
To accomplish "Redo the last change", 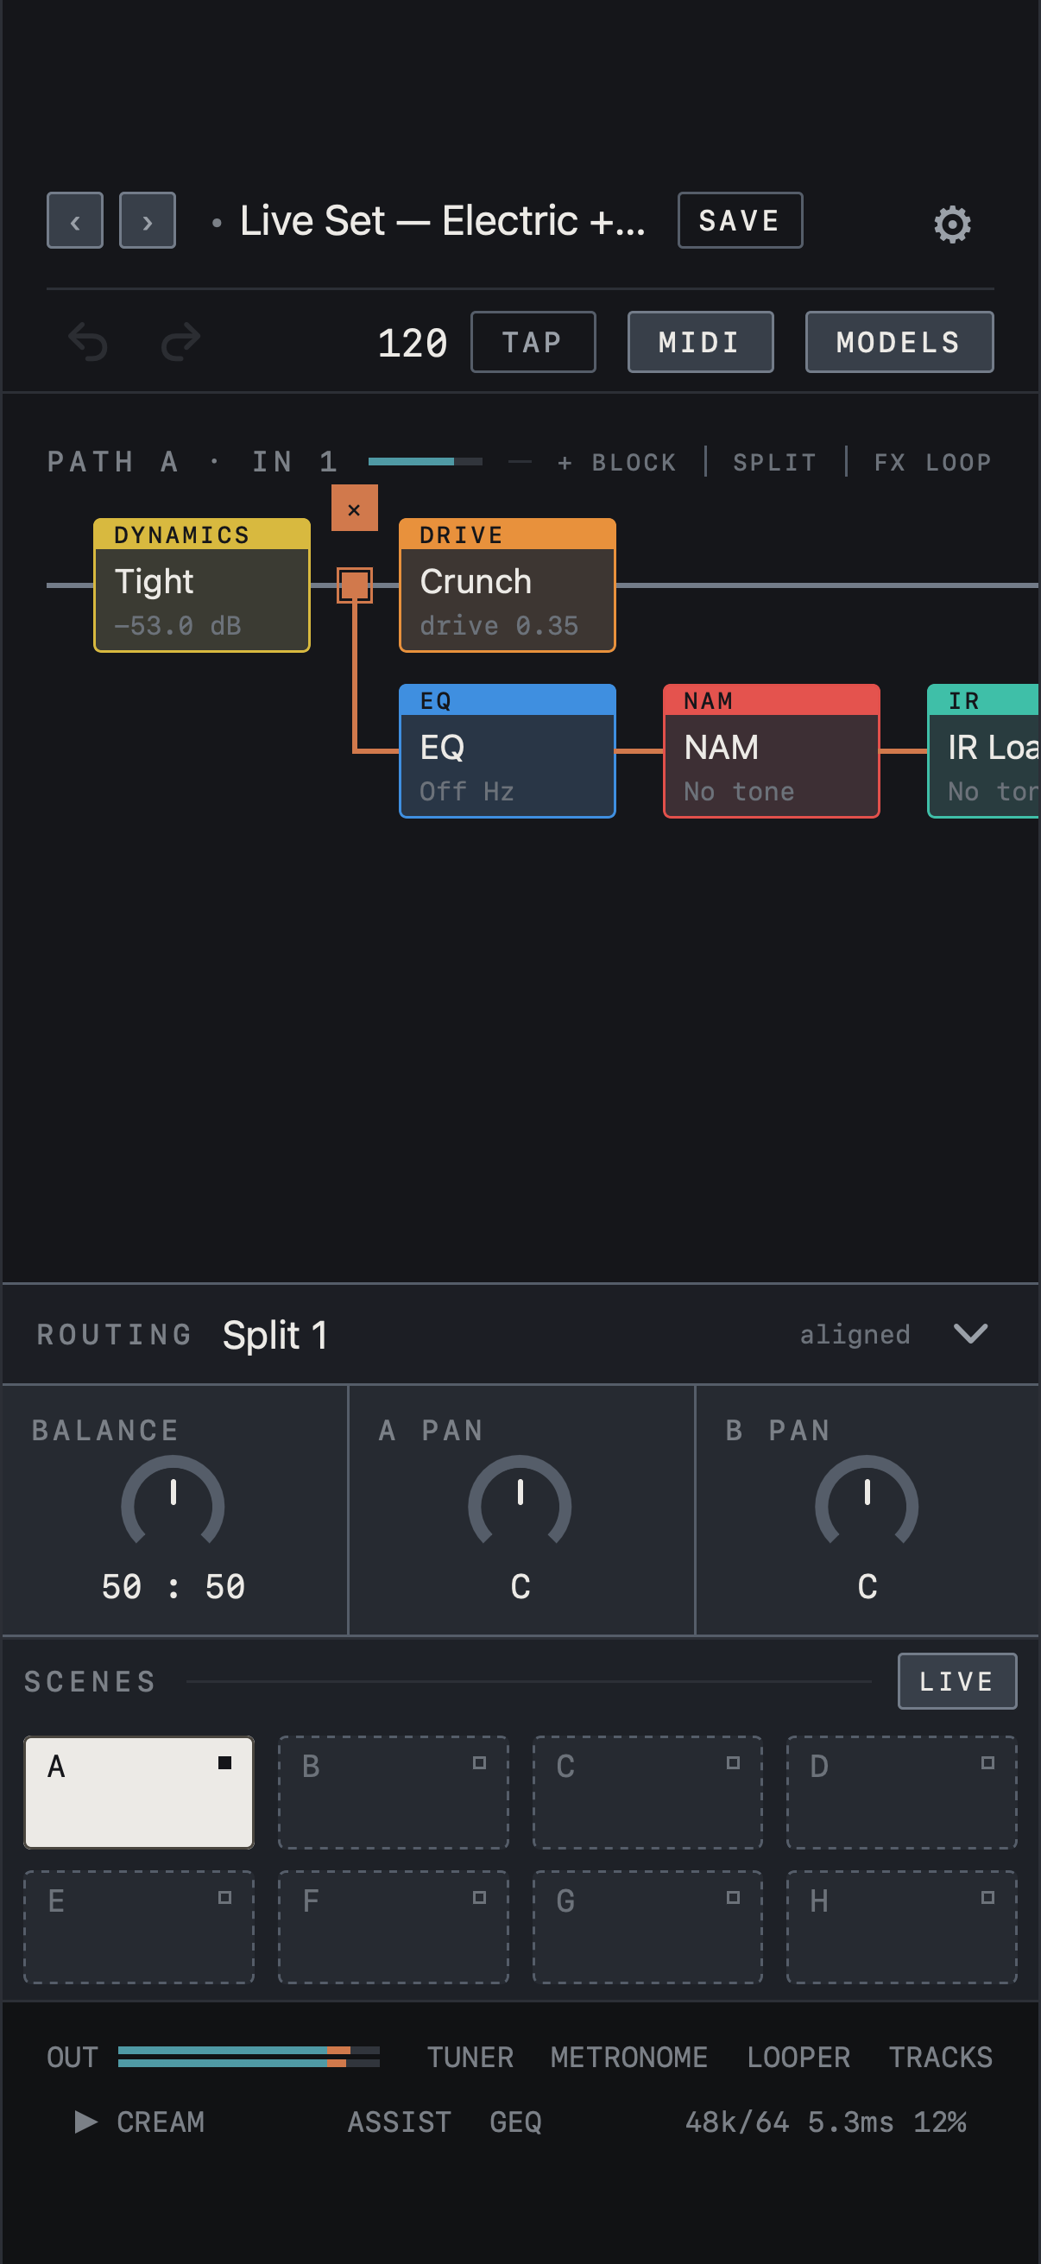I will point(181,342).
